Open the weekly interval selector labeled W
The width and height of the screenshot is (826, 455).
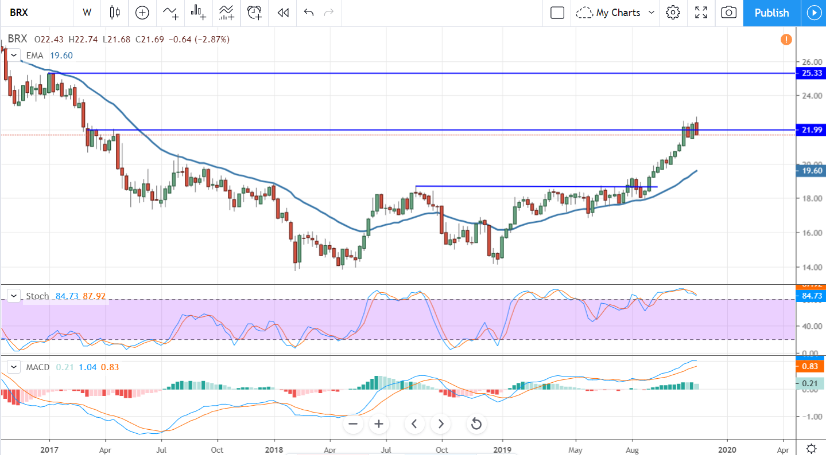coord(87,13)
